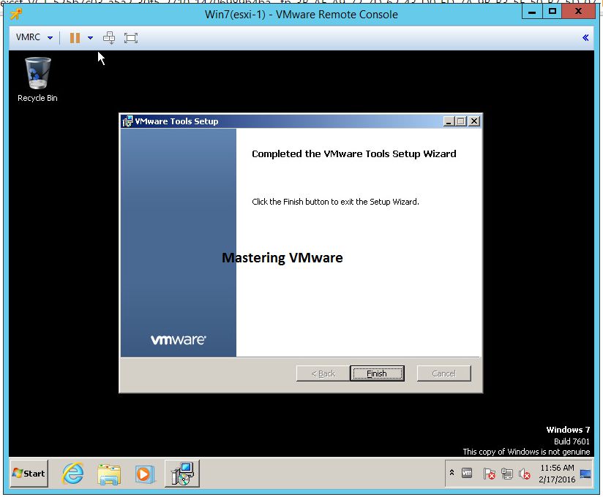The width and height of the screenshot is (603, 497).
Task: Open the Windows Start menu
Action: [x=29, y=473]
